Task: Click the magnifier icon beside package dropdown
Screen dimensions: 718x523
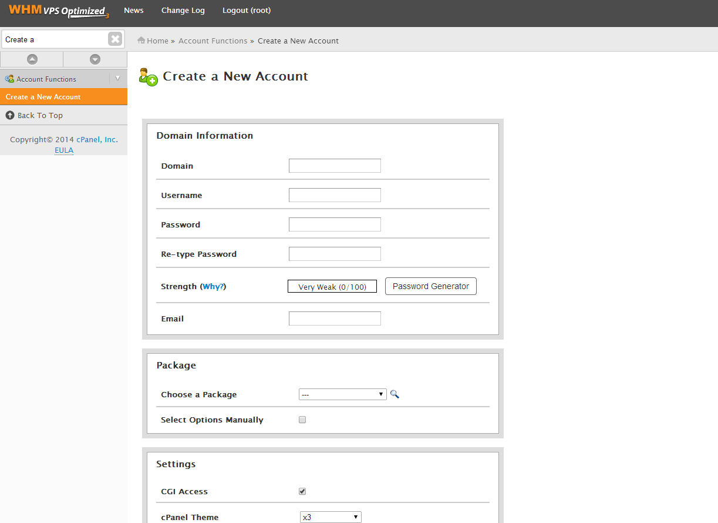Action: click(395, 394)
